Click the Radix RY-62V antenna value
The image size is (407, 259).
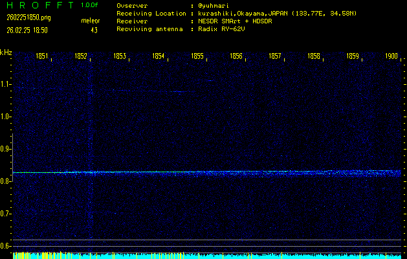pos(221,29)
